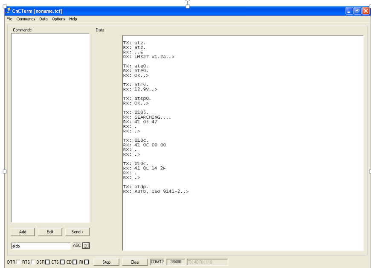Click the line 'TX: atz.'
Viewport: 371px width, 268px height.
tap(134, 43)
